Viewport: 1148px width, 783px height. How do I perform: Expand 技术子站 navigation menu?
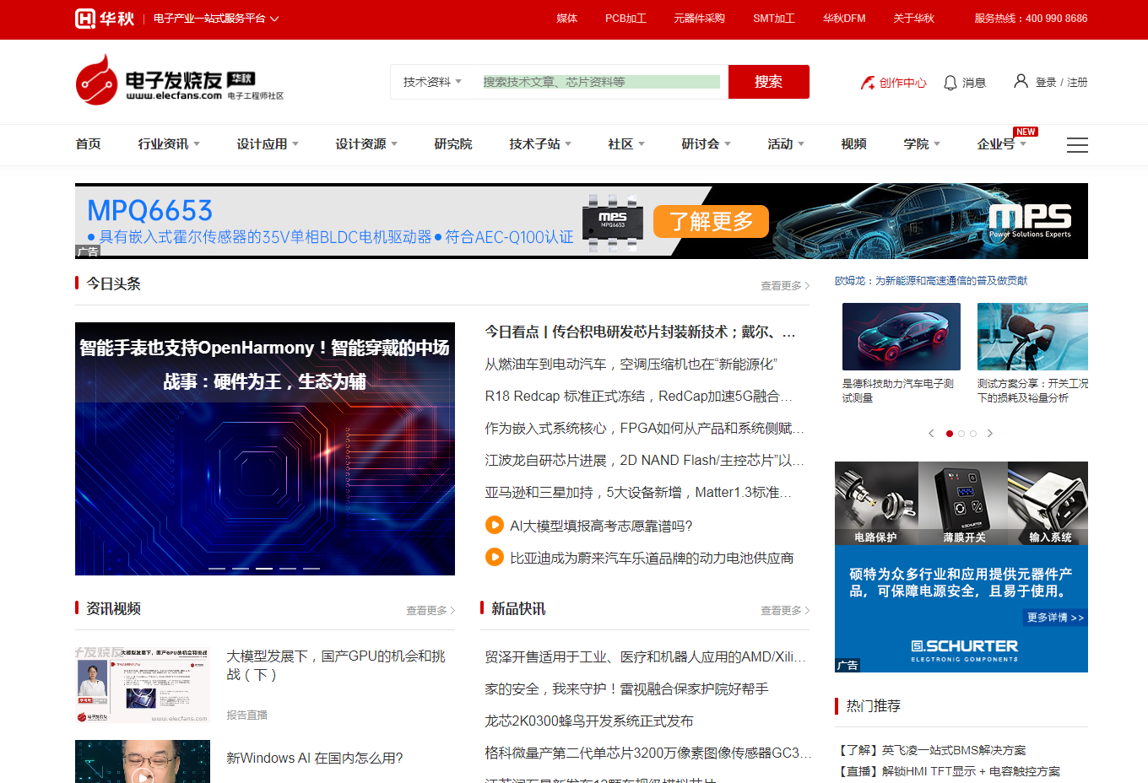click(540, 144)
